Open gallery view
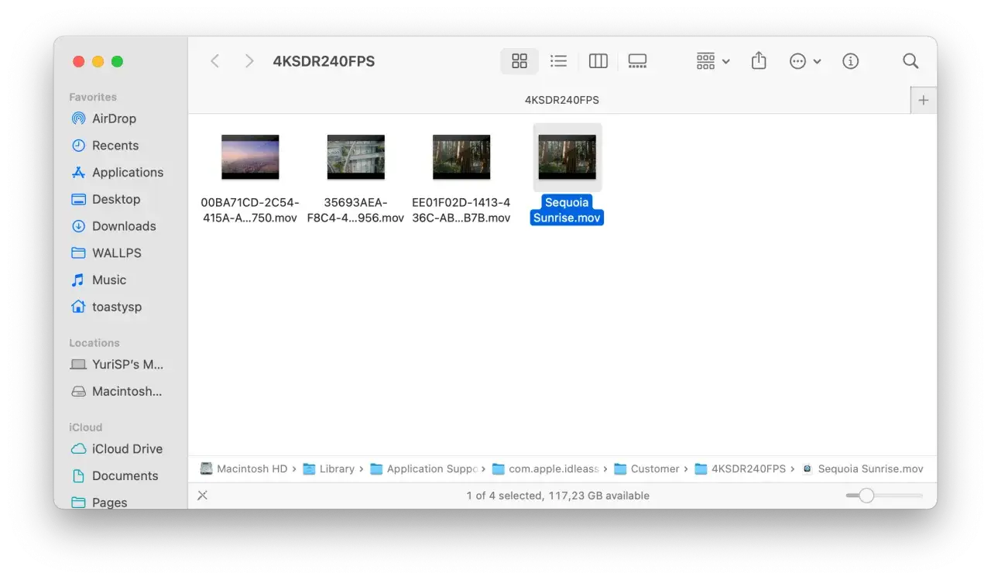This screenshot has height=580, width=991. [637, 60]
